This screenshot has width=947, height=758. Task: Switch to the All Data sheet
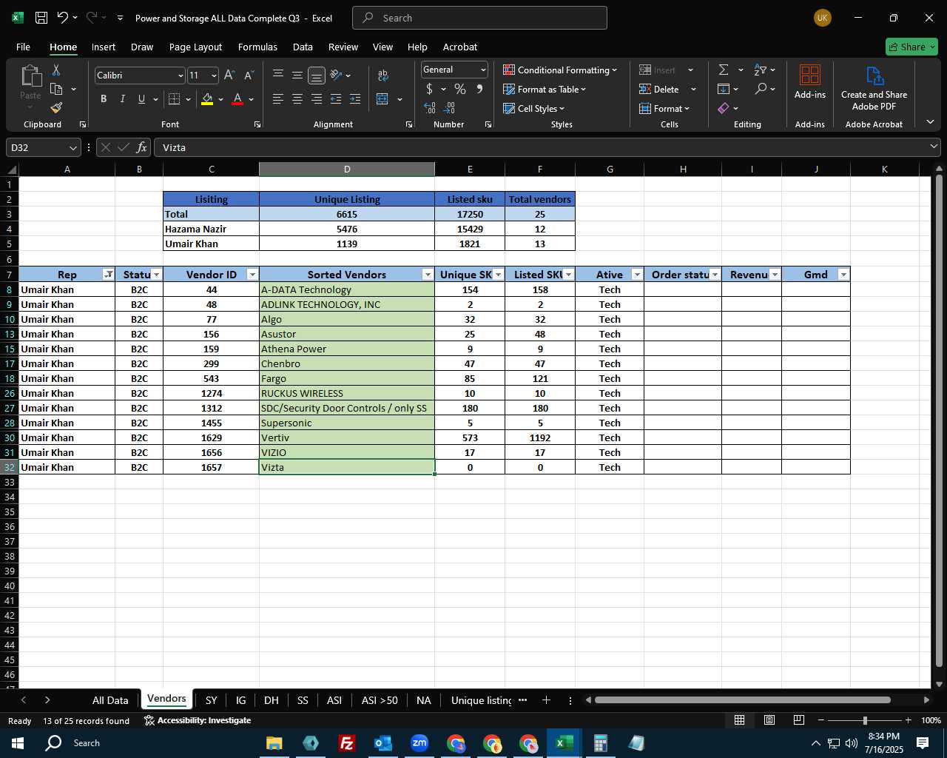tap(110, 700)
